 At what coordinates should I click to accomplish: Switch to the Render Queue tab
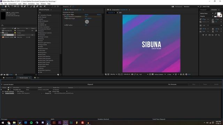(24, 78)
